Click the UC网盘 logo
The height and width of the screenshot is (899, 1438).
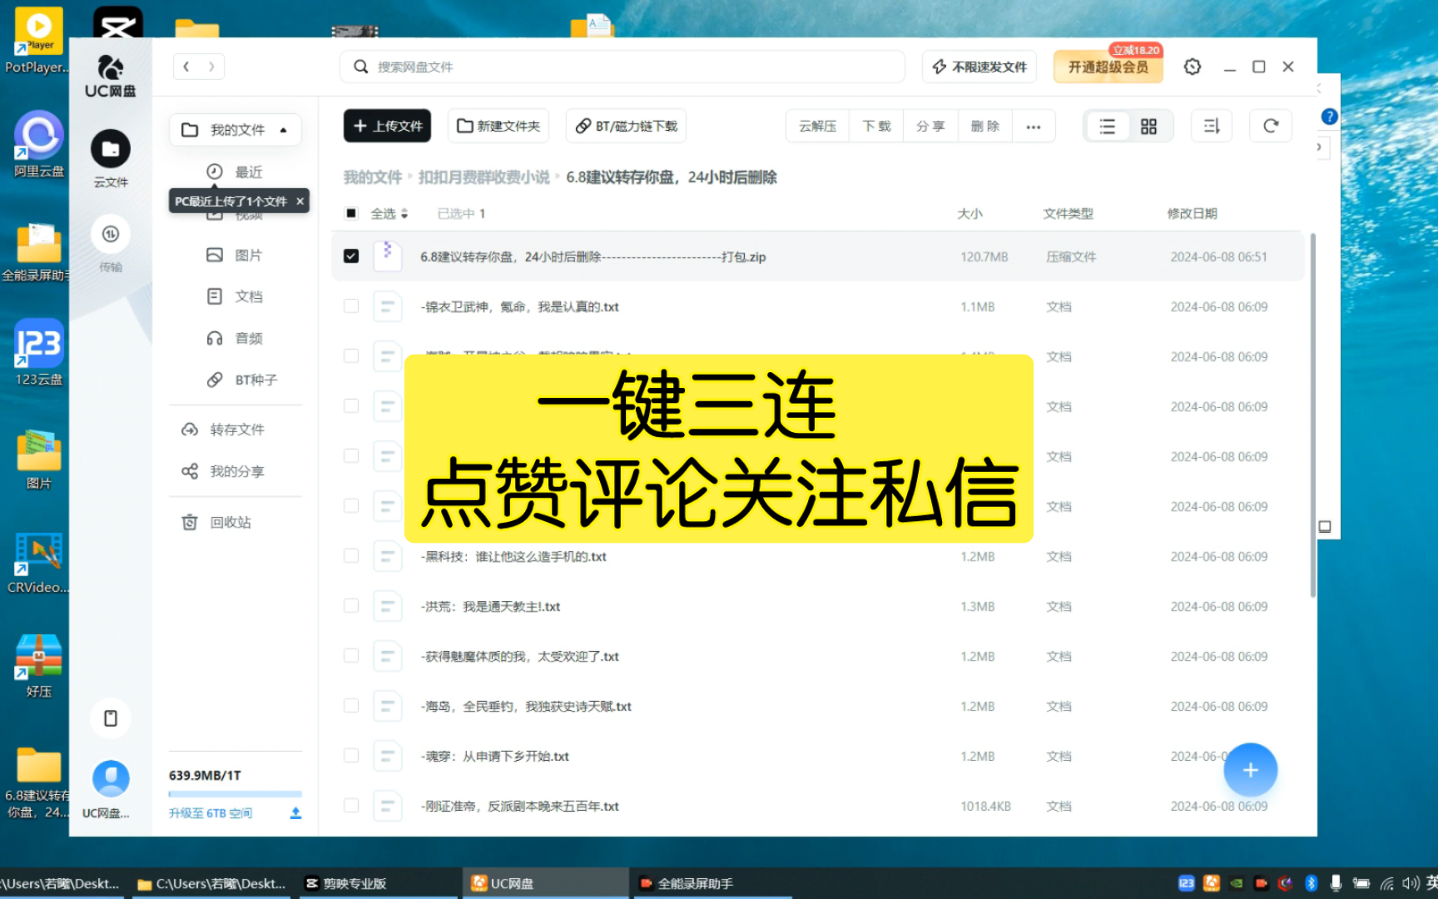(111, 77)
